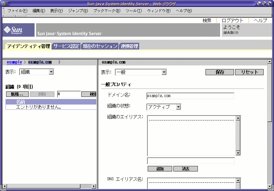Screen dimensions: 274x191
Task: Open the ジャンプ(G) menu
Action: click(x=78, y=11)
